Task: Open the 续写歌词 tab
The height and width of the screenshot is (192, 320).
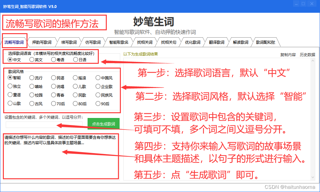Action: click(x=69, y=42)
